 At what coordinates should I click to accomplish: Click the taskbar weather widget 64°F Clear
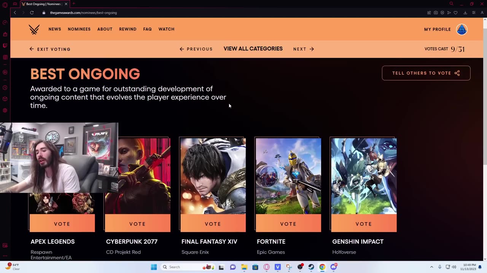pyautogui.click(x=12, y=267)
